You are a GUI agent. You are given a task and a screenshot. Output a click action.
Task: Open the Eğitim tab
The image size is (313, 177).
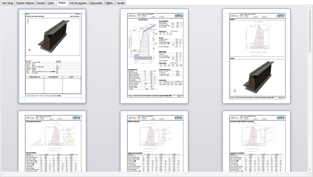tap(109, 3)
